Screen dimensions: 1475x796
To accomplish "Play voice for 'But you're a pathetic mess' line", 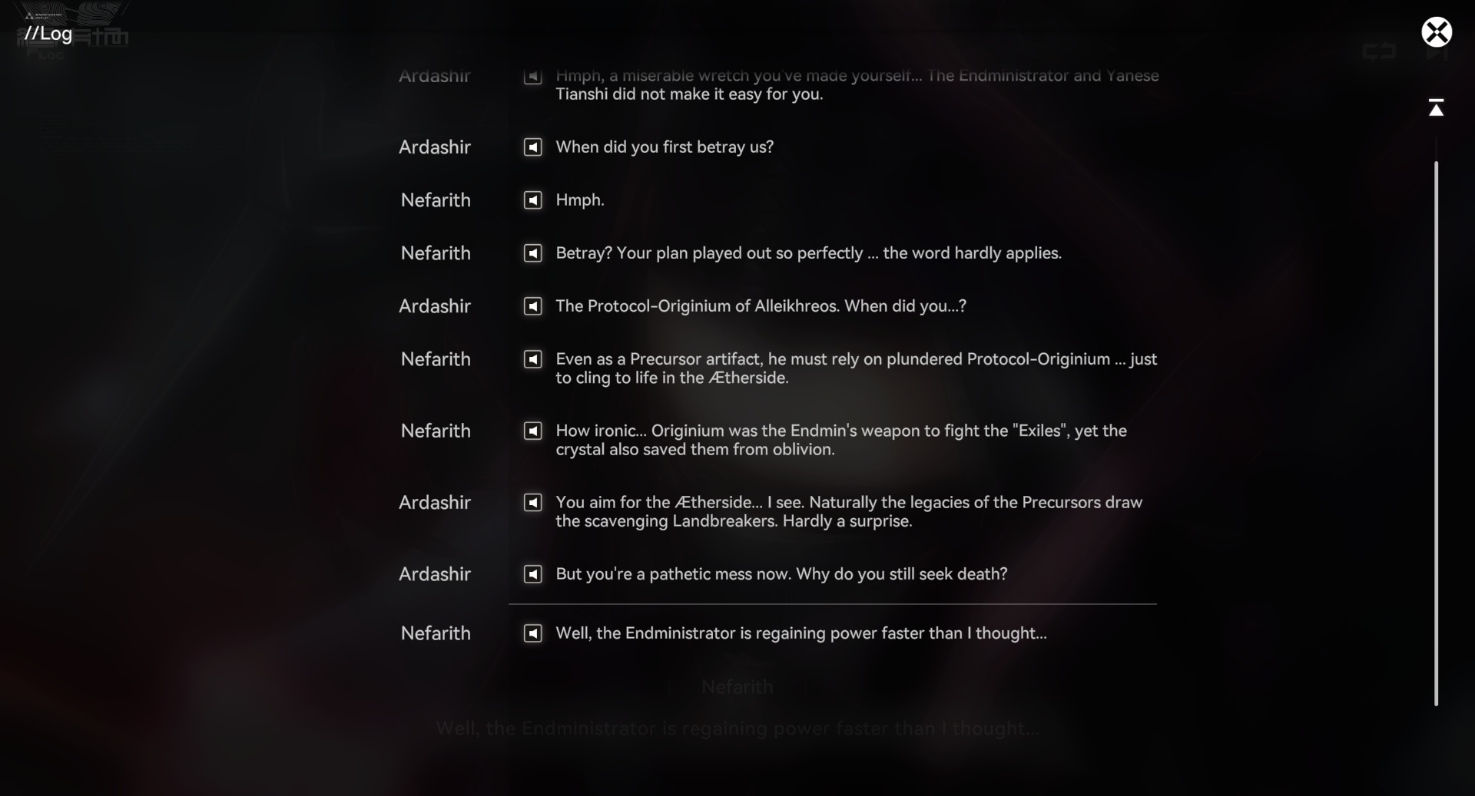I will coord(532,573).
